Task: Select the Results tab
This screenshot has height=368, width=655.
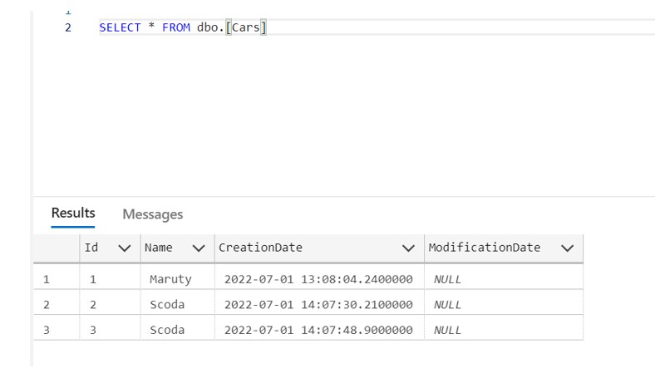Action: (73, 213)
